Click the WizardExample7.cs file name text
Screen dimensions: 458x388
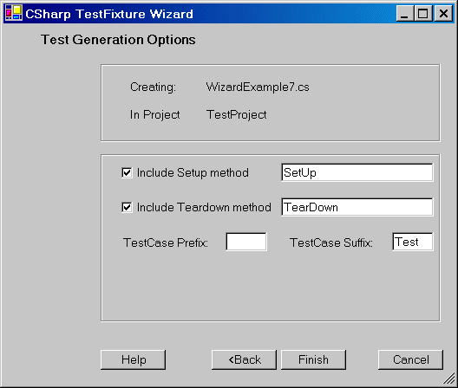tap(258, 87)
